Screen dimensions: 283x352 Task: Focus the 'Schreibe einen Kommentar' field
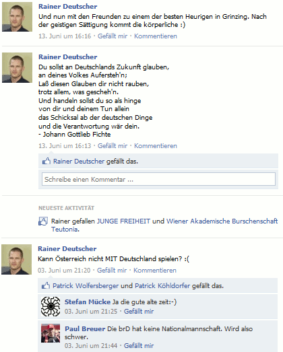point(158,179)
